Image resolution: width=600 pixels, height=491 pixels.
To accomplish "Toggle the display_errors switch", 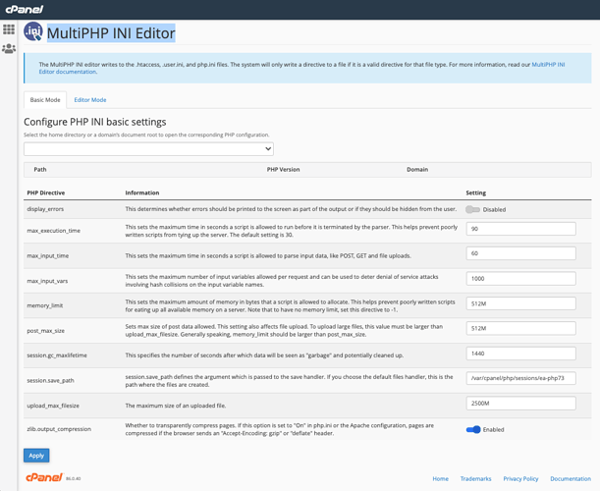I will (473, 209).
